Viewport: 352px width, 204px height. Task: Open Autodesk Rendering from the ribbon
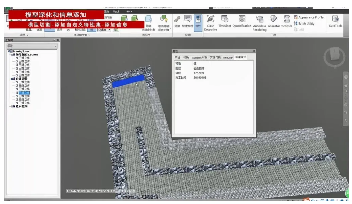260,23
